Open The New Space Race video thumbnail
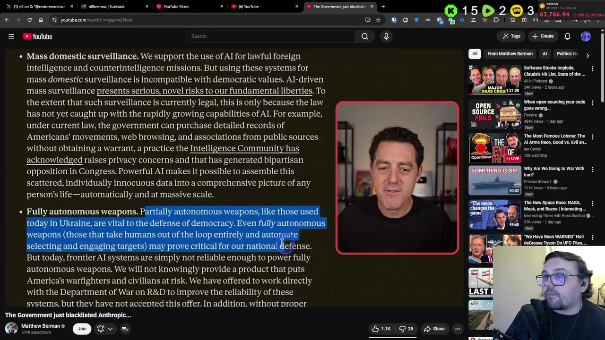This screenshot has width=605, height=340. tap(494, 214)
